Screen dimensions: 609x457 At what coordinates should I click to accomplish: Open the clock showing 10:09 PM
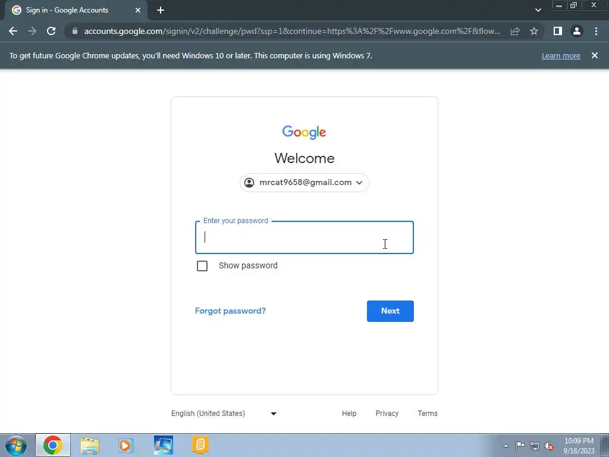pos(579,446)
